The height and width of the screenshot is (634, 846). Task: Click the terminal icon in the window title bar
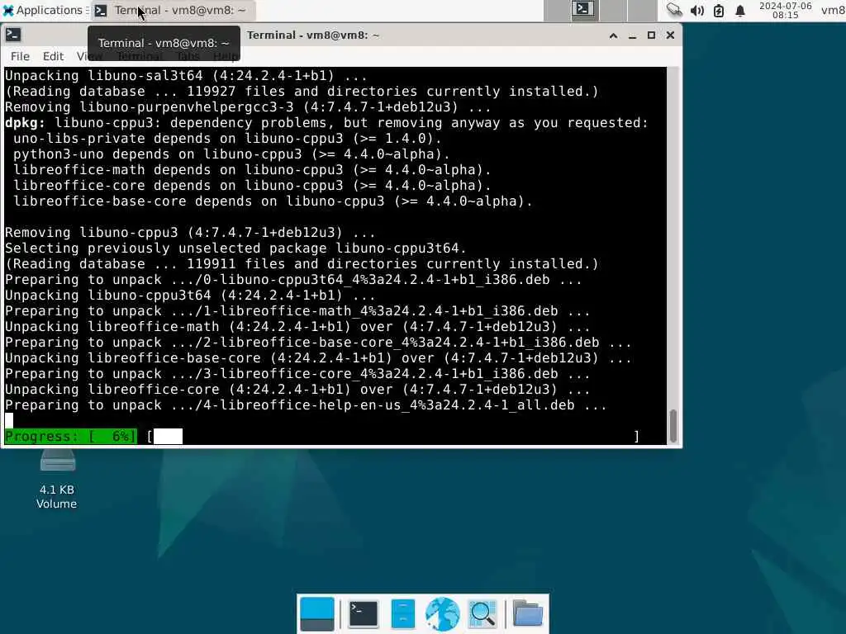13,35
